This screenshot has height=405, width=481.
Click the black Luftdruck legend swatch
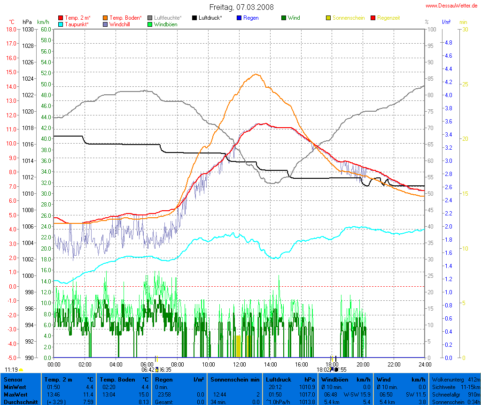(x=194, y=18)
